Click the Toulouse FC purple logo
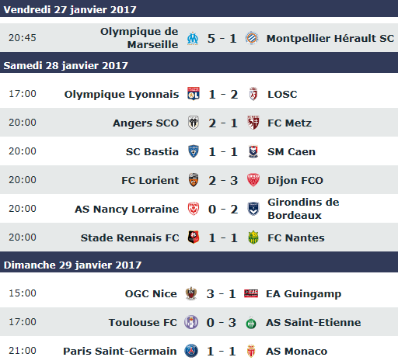The width and height of the screenshot is (398, 364). (191, 322)
